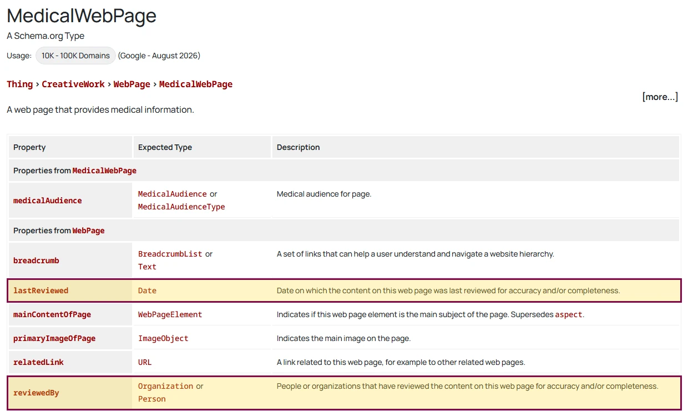Open the Date type link
Image resolution: width=688 pixels, height=411 pixels.
point(147,290)
